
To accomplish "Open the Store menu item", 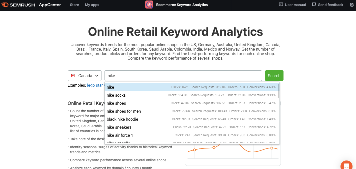I will (x=74, y=5).
